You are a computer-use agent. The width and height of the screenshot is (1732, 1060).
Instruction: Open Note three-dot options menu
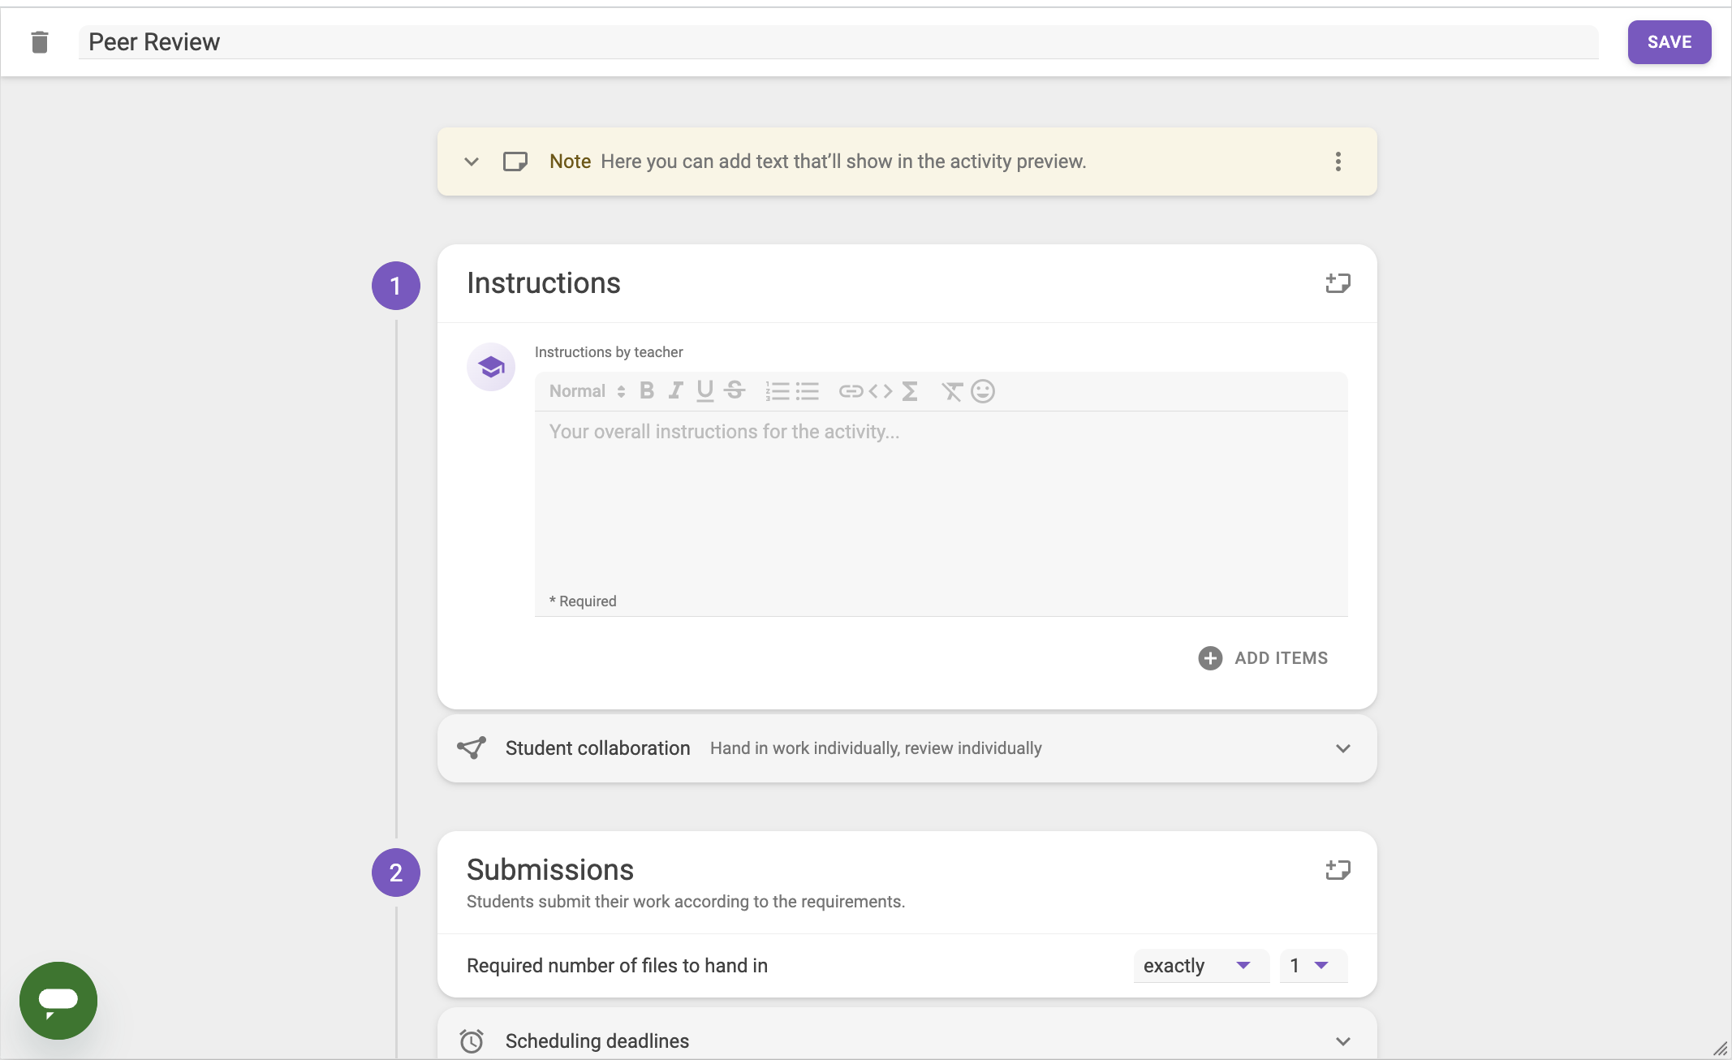pos(1338,162)
